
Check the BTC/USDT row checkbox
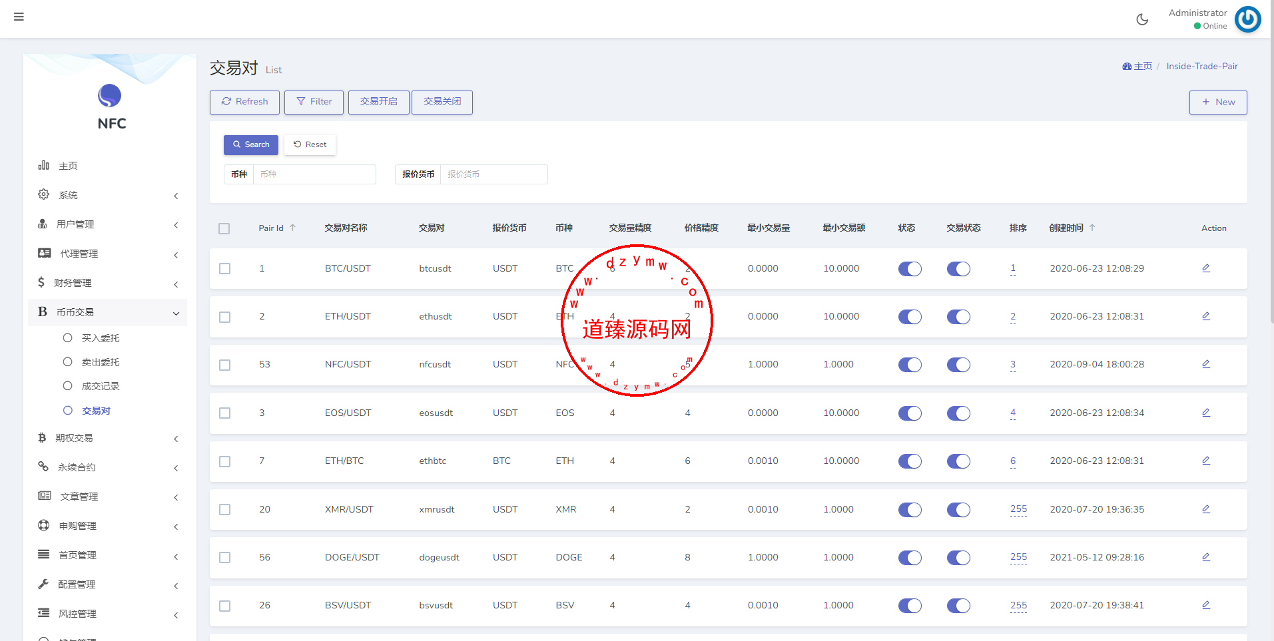225,269
